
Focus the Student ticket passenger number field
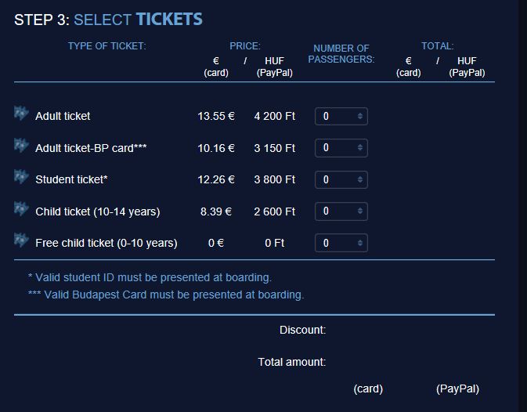pos(341,179)
